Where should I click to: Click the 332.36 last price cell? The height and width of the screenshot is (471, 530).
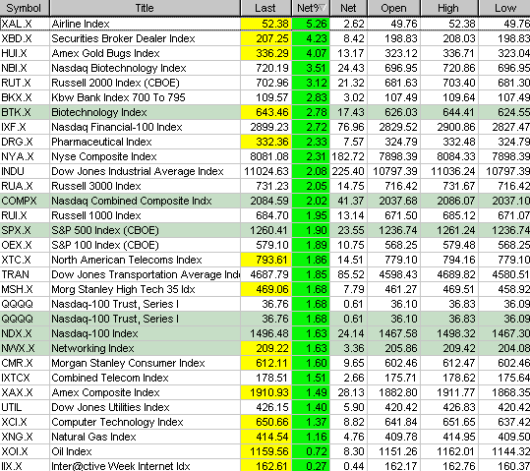point(265,142)
